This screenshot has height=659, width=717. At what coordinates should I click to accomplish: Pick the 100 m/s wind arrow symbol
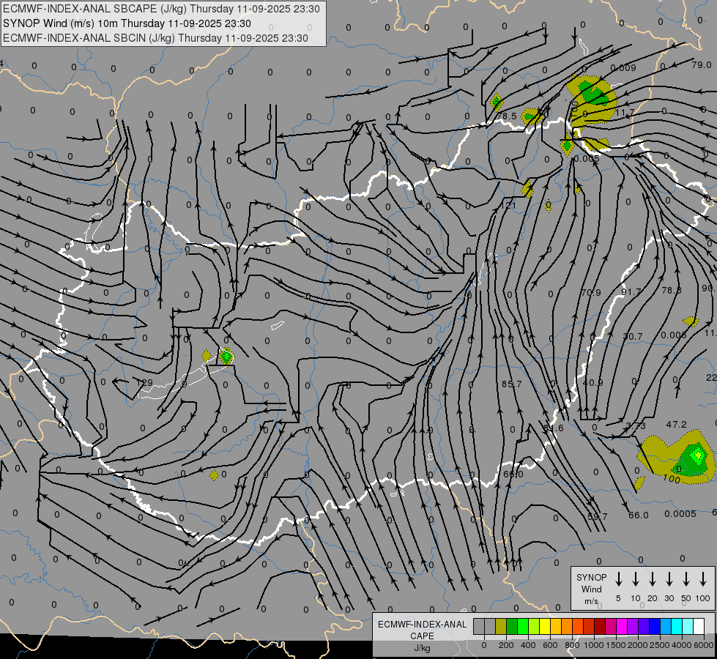(x=703, y=579)
